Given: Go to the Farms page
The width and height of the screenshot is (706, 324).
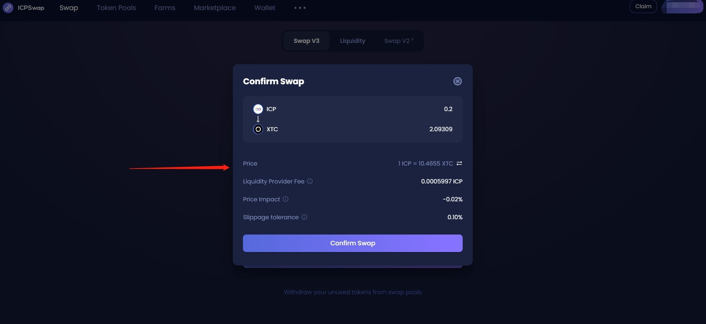Looking at the screenshot, I should [165, 8].
